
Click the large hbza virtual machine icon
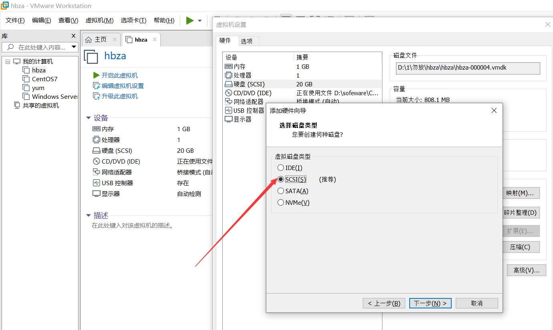click(x=91, y=57)
